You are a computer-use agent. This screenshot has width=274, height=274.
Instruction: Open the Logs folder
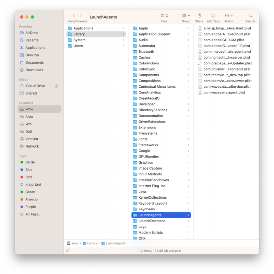(161, 227)
